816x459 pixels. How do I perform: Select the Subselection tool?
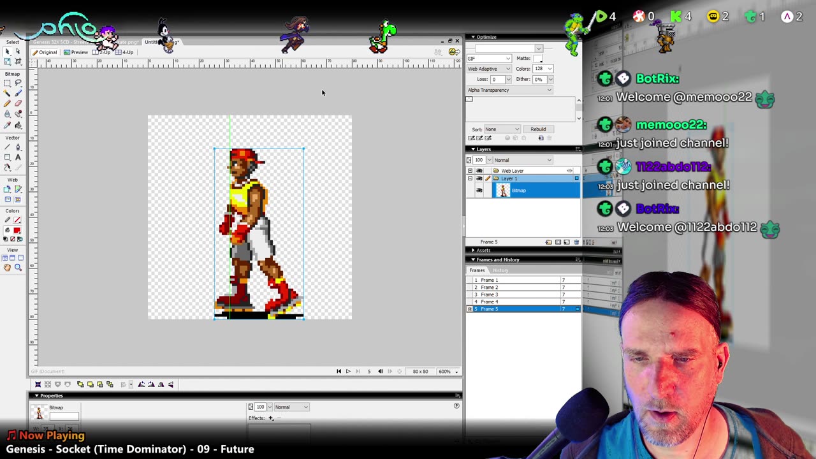click(18, 52)
